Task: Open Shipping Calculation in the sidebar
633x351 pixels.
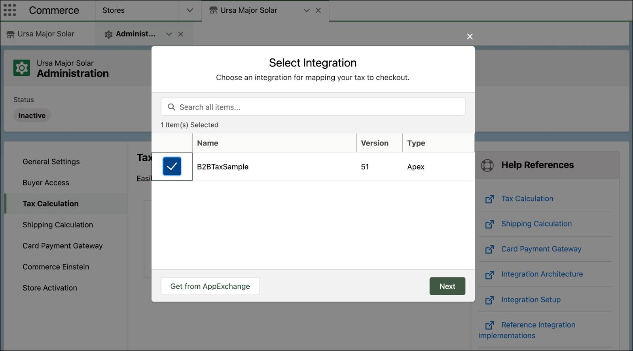Action: click(58, 225)
